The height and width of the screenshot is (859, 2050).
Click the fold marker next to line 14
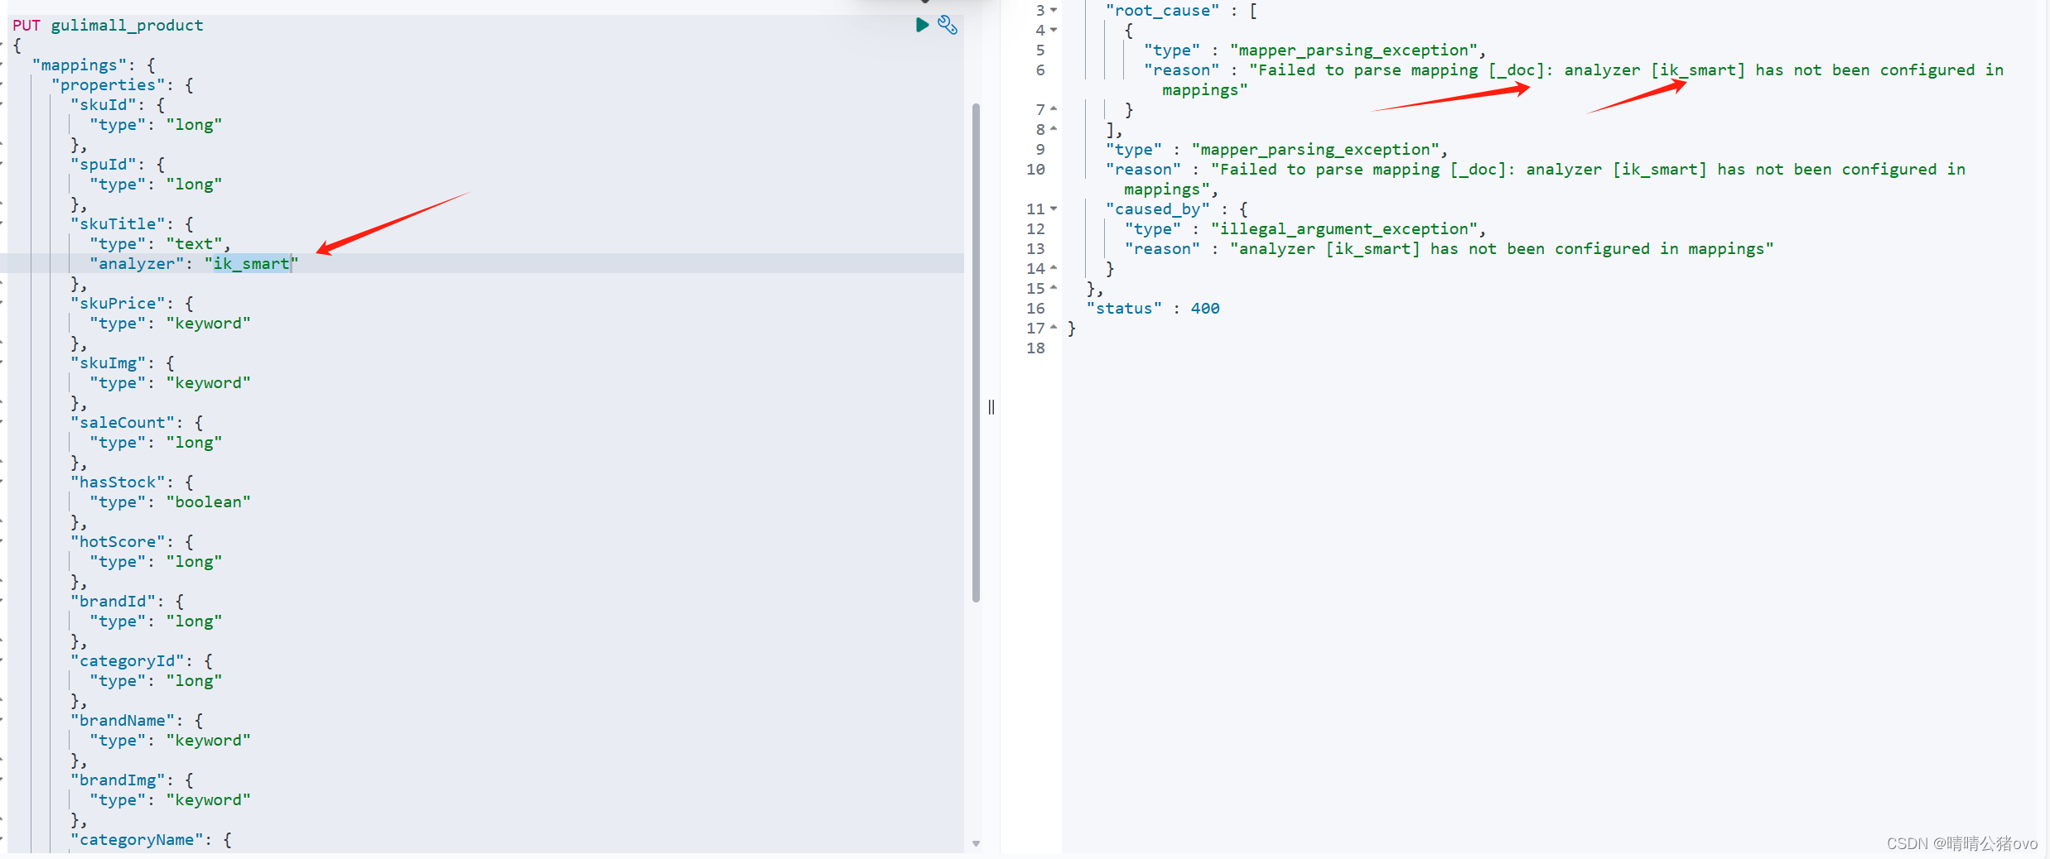point(1053,267)
